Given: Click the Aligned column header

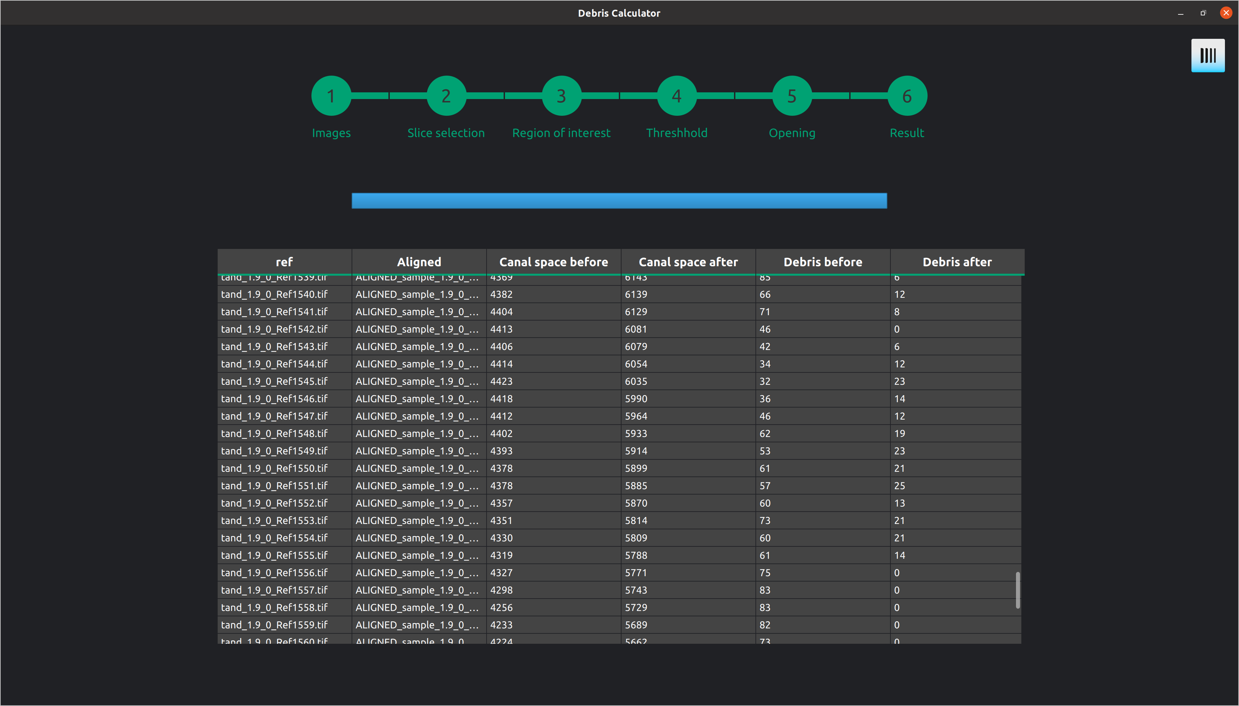Looking at the screenshot, I should 419,262.
